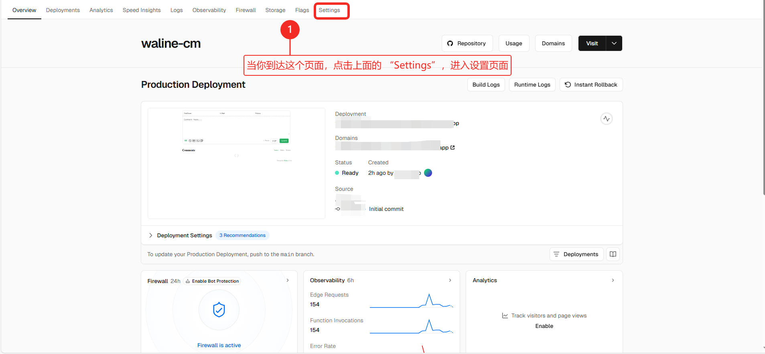Viewport: 765px width, 354px height.
Task: Open the 3 Recommendations link
Action: (x=242, y=235)
